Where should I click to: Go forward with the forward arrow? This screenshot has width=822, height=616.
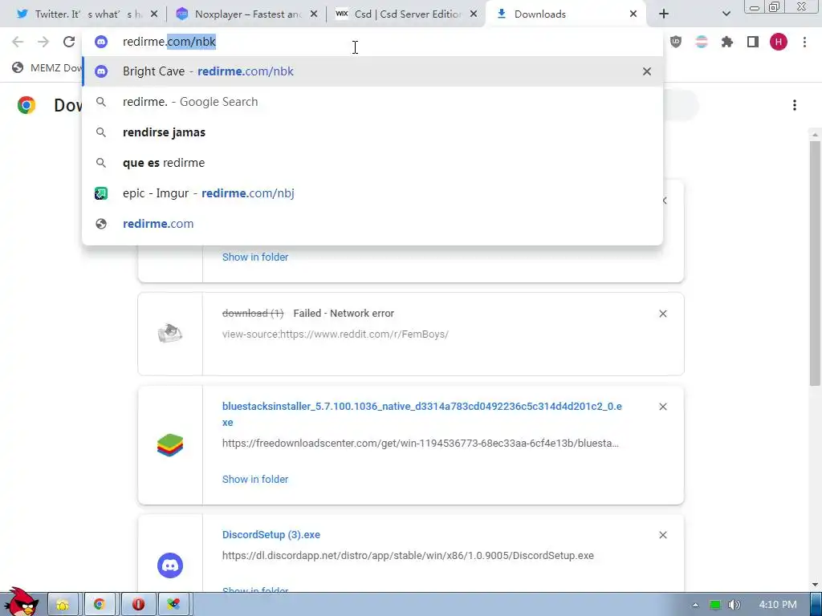point(43,42)
